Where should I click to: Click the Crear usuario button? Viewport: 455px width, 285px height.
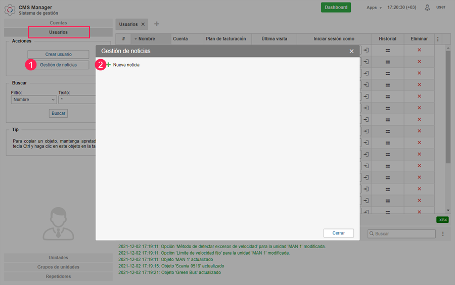point(58,54)
